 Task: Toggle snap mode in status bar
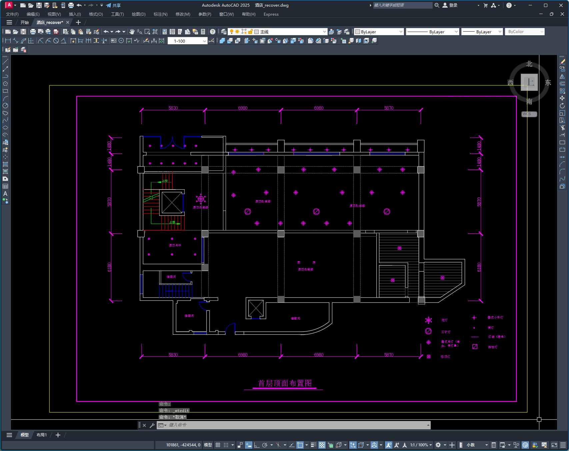pos(226,445)
